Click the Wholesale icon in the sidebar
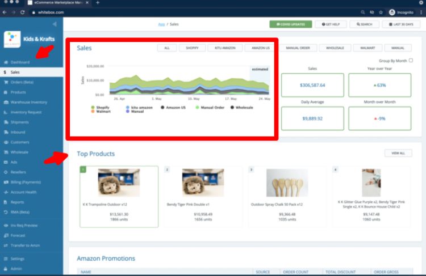Screen dimensions: 426x276 (x=6, y=152)
